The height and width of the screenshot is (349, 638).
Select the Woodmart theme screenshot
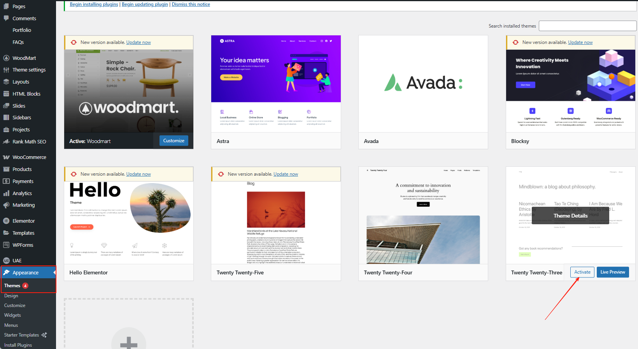coord(129,91)
